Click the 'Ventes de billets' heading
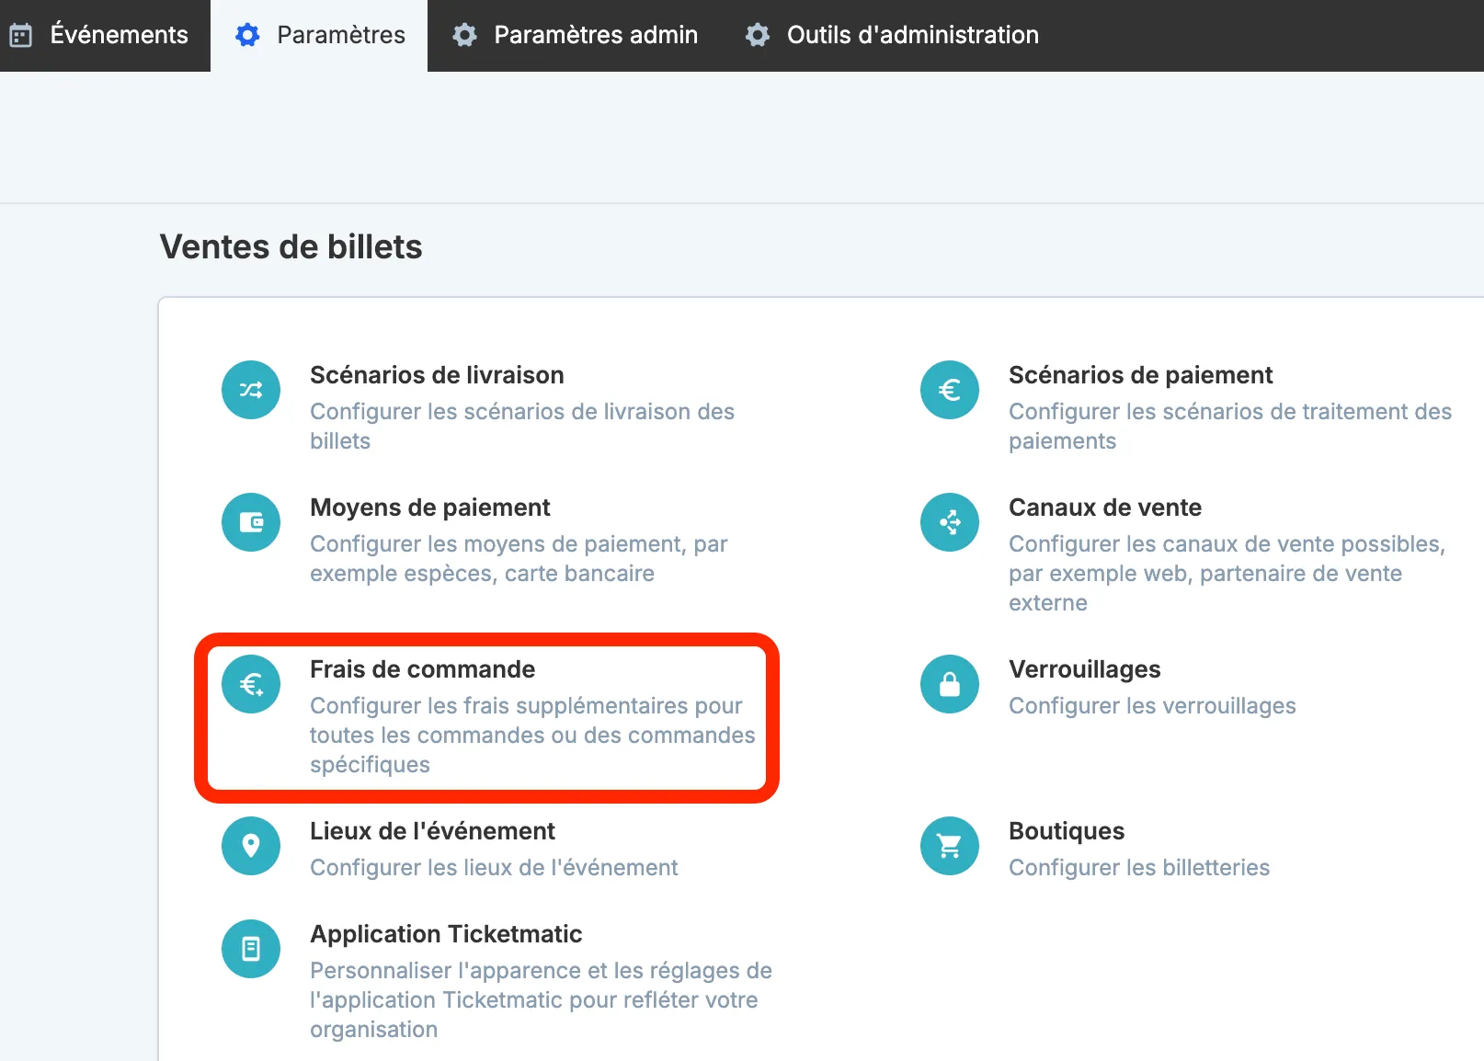The image size is (1484, 1061). pos(291,246)
